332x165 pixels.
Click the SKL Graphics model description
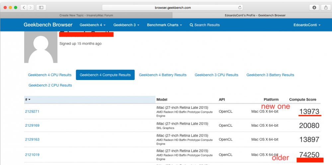[165, 128]
